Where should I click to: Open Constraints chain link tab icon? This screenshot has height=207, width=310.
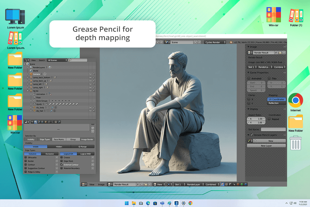tap(49, 122)
